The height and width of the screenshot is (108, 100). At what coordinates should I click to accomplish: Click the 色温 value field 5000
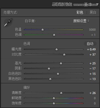(x=92, y=30)
